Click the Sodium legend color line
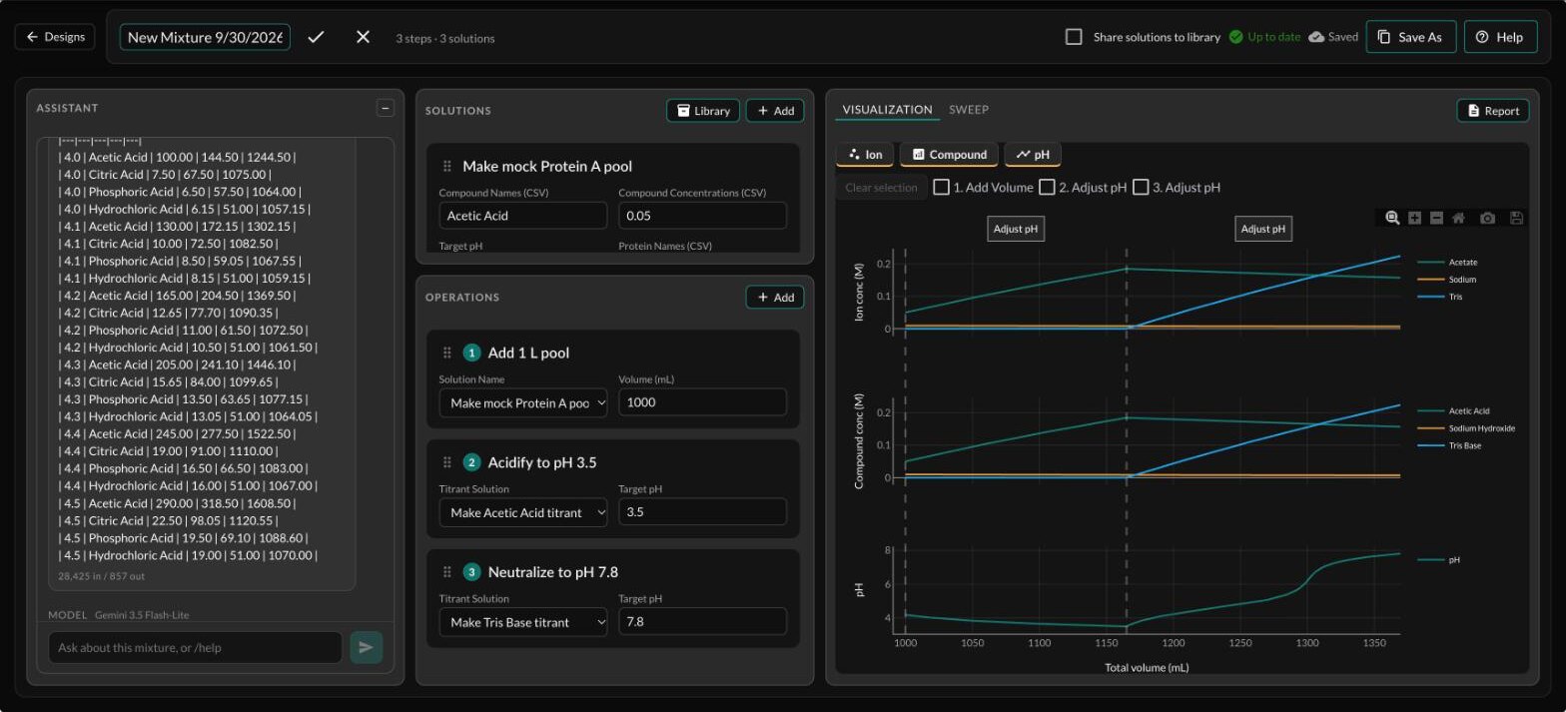Screen dimensions: 1566x712 [1430, 280]
